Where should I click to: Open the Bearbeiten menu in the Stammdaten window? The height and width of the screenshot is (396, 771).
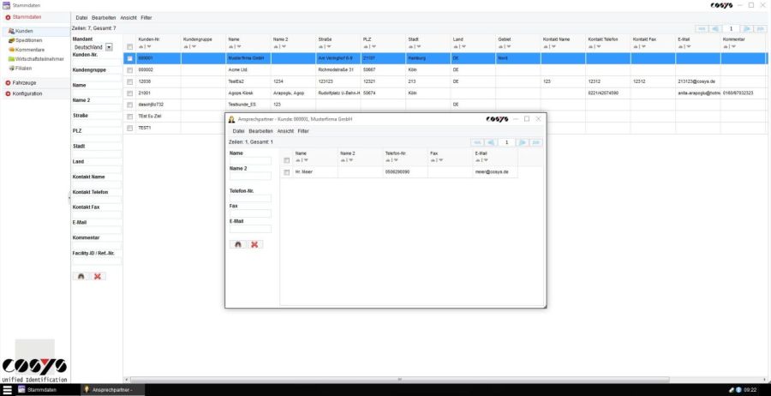(104, 18)
